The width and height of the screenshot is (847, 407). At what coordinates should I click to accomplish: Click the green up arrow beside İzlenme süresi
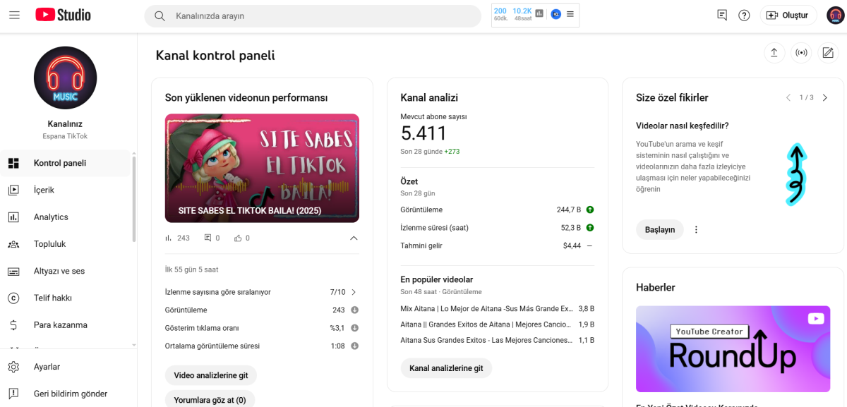click(x=590, y=228)
